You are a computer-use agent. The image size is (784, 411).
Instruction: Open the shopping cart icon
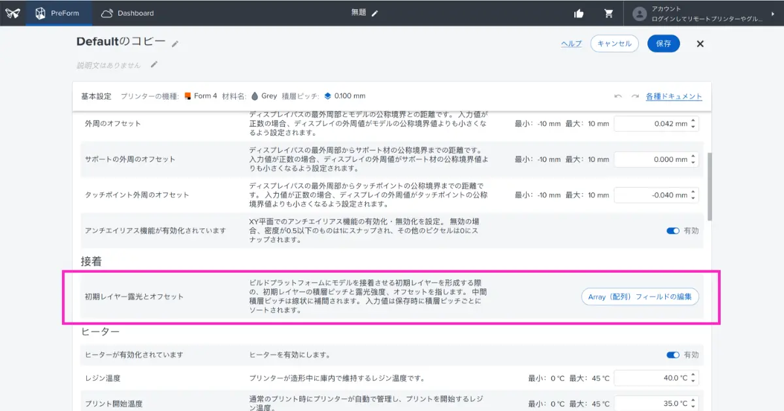(609, 13)
